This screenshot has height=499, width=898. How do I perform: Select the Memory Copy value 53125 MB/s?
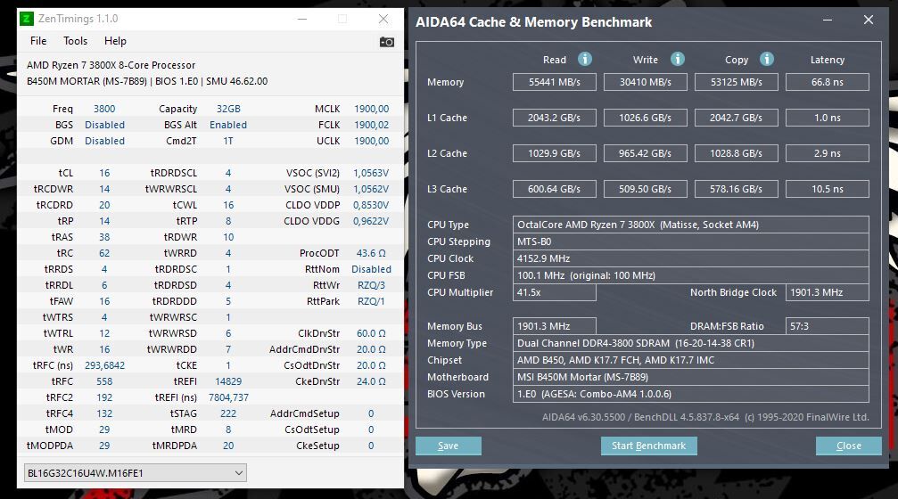[737, 82]
